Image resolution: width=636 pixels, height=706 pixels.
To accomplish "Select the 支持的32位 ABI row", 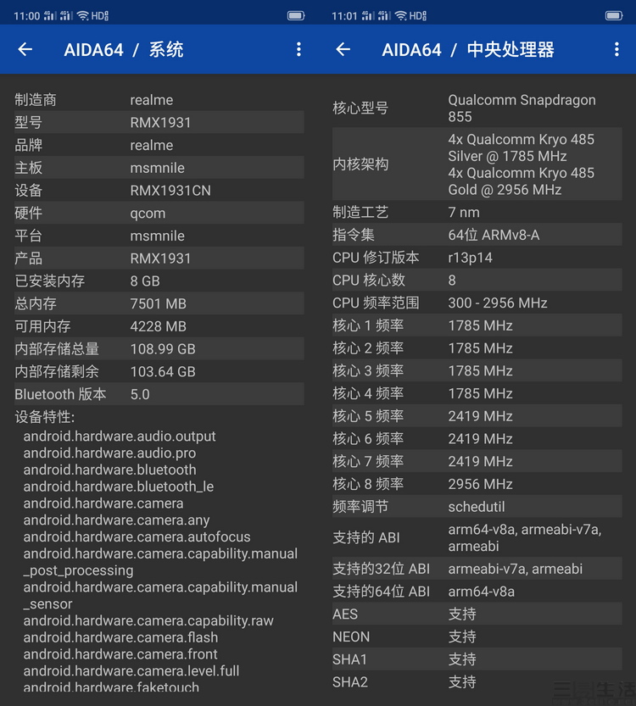I will [477, 569].
